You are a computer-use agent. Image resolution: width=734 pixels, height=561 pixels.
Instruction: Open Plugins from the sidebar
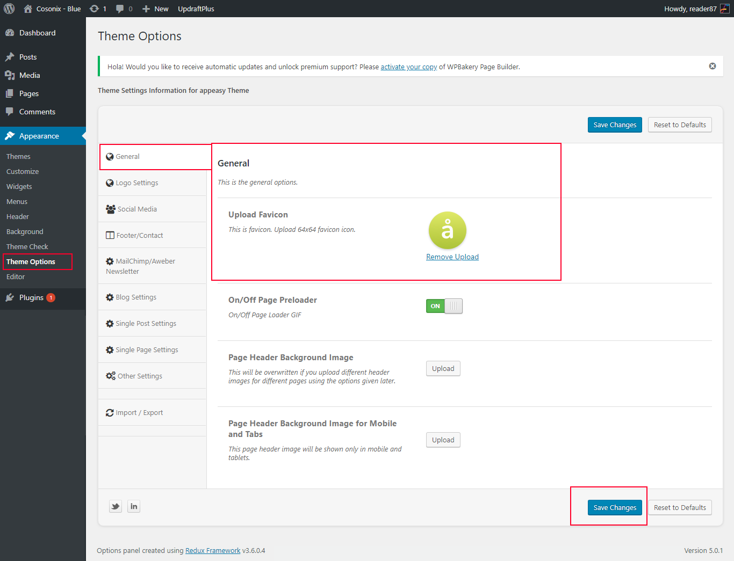31,297
